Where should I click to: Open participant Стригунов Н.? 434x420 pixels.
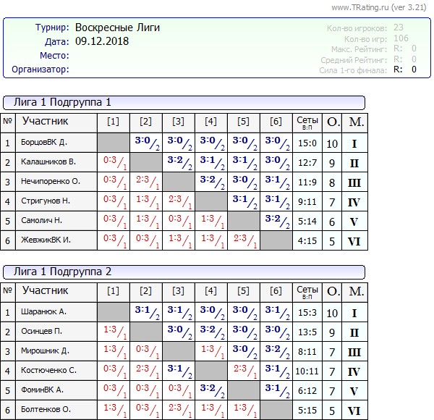point(46,201)
